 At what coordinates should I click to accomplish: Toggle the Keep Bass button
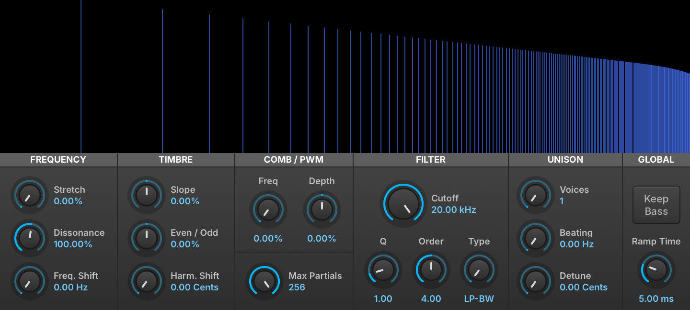[656, 205]
